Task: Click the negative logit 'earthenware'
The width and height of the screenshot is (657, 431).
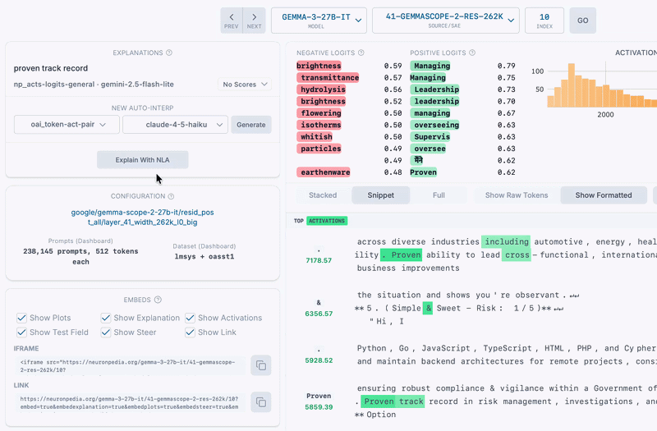Action: click(x=324, y=172)
